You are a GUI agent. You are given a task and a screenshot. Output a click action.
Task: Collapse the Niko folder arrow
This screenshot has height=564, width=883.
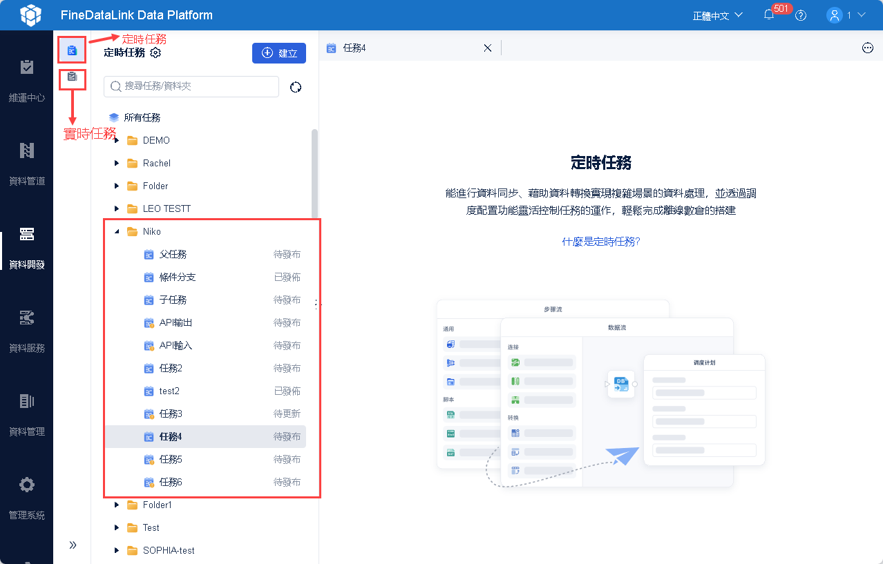click(116, 231)
